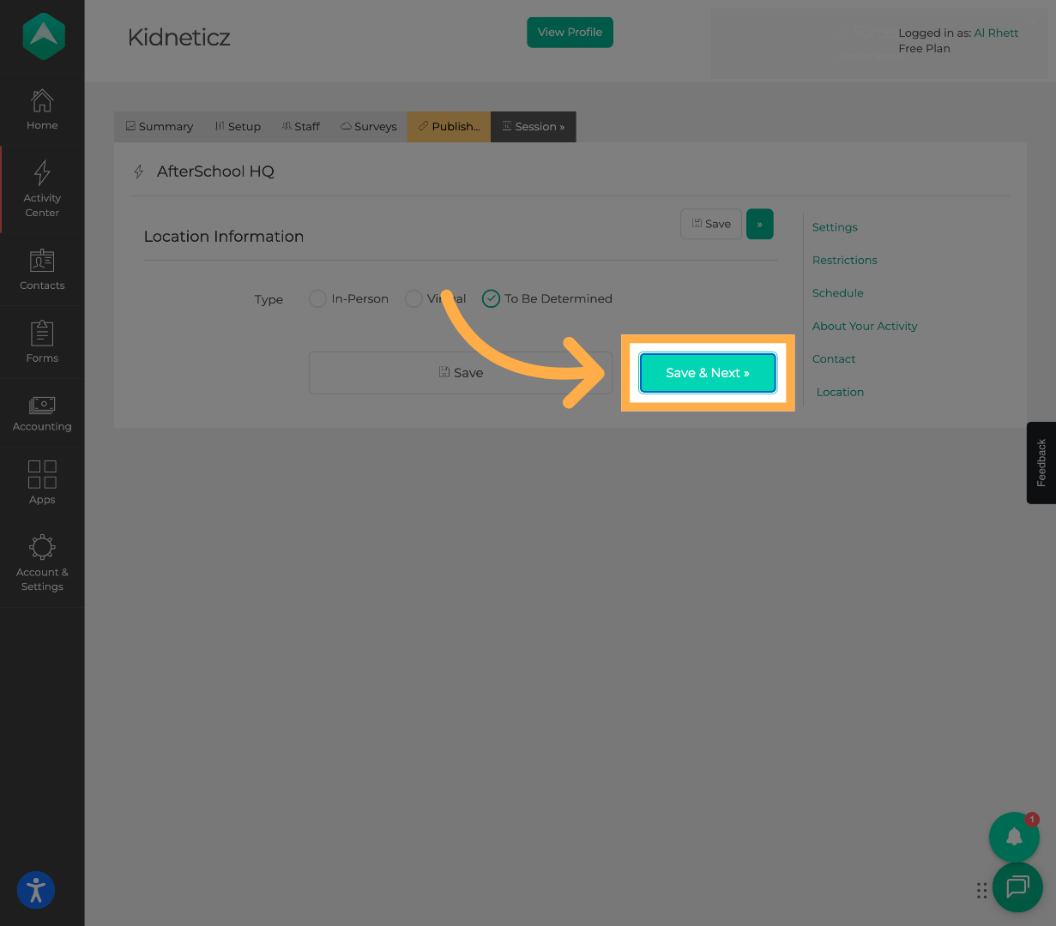Select the In-Person location type
The height and width of the screenshot is (926, 1056).
coord(318,298)
